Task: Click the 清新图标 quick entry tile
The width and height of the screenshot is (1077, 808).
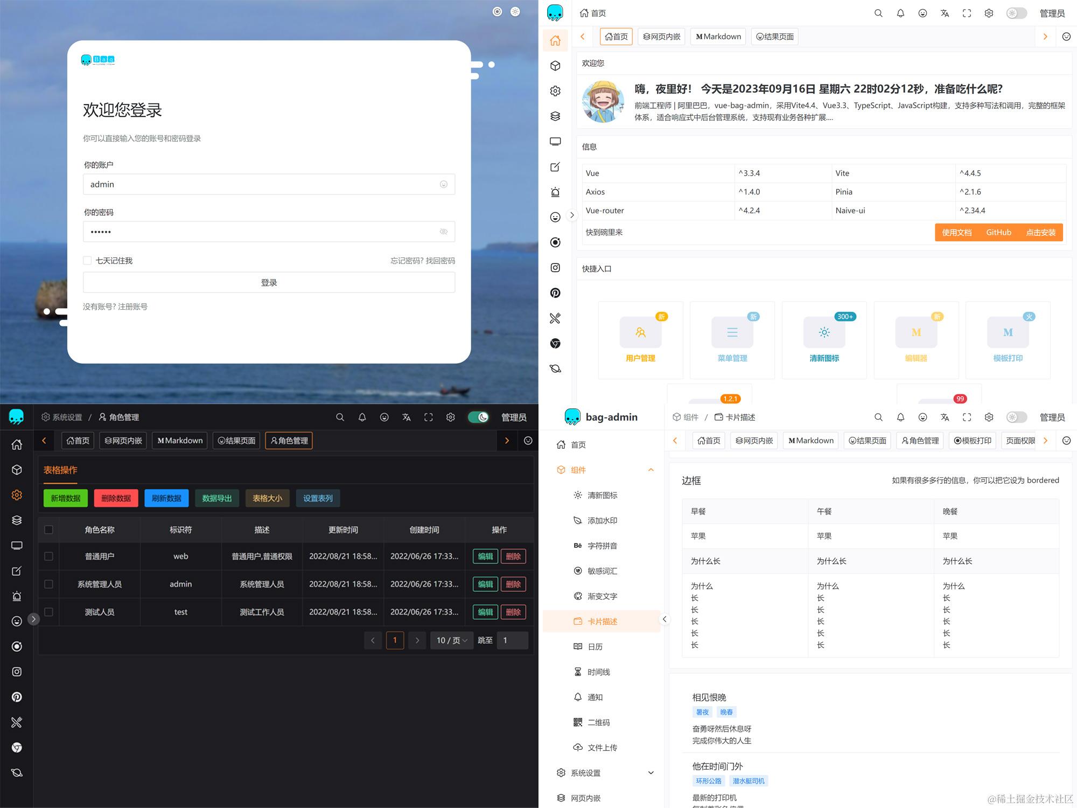Action: 824,340
